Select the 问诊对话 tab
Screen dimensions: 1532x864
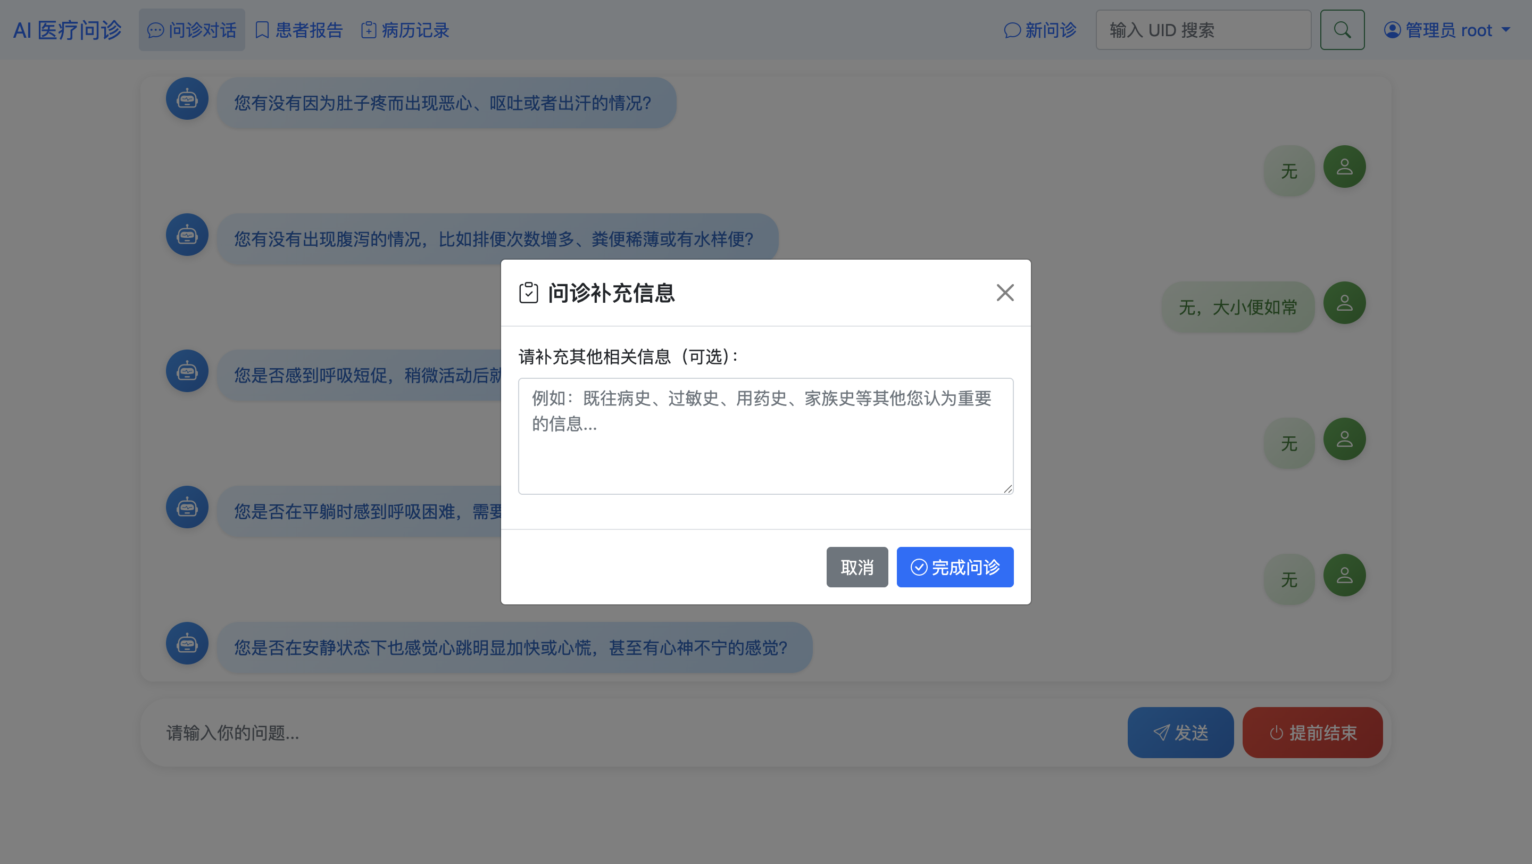(x=191, y=30)
